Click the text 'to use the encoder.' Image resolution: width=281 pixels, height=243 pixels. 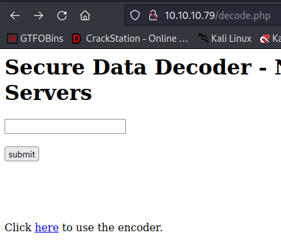coord(112,227)
